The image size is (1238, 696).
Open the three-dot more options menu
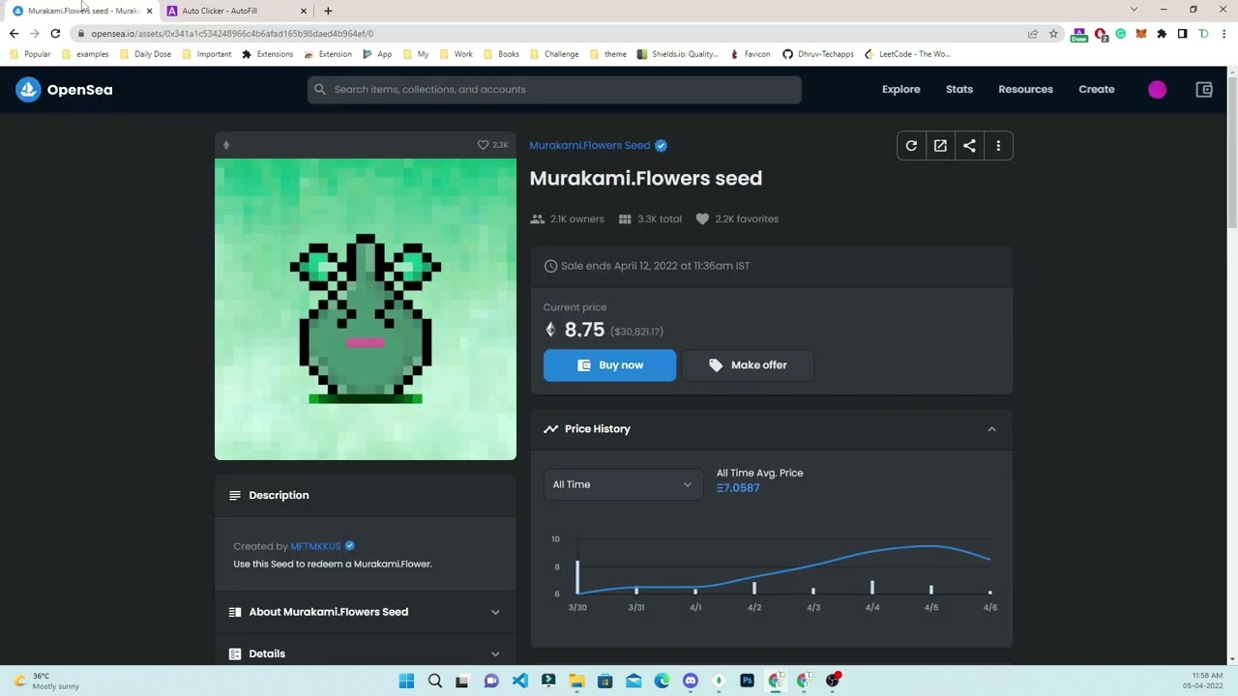tap(998, 146)
